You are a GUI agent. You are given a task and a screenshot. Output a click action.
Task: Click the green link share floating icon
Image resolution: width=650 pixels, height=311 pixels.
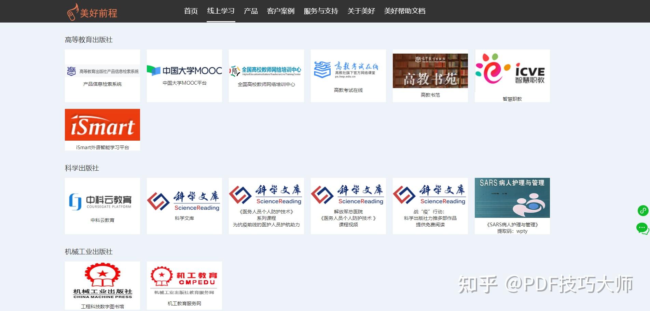click(643, 211)
